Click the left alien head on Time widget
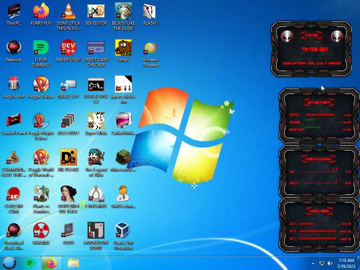 (287, 36)
